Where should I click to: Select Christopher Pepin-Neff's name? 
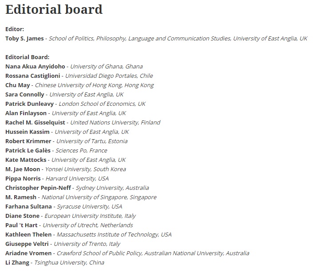(38, 188)
